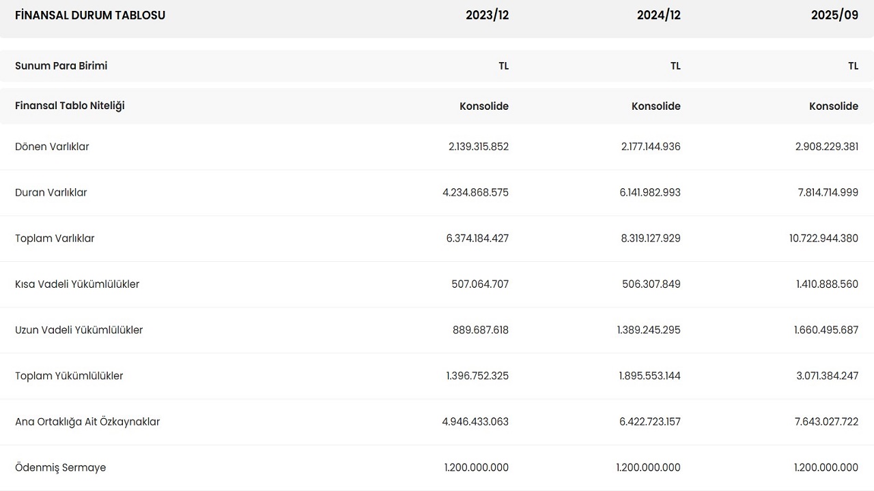This screenshot has width=874, height=491.
Task: Select Kısa Vadeli value 506.307.849
Action: pos(652,284)
